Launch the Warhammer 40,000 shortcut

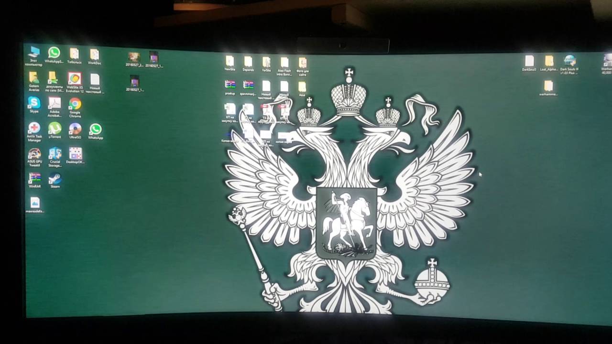(607, 64)
